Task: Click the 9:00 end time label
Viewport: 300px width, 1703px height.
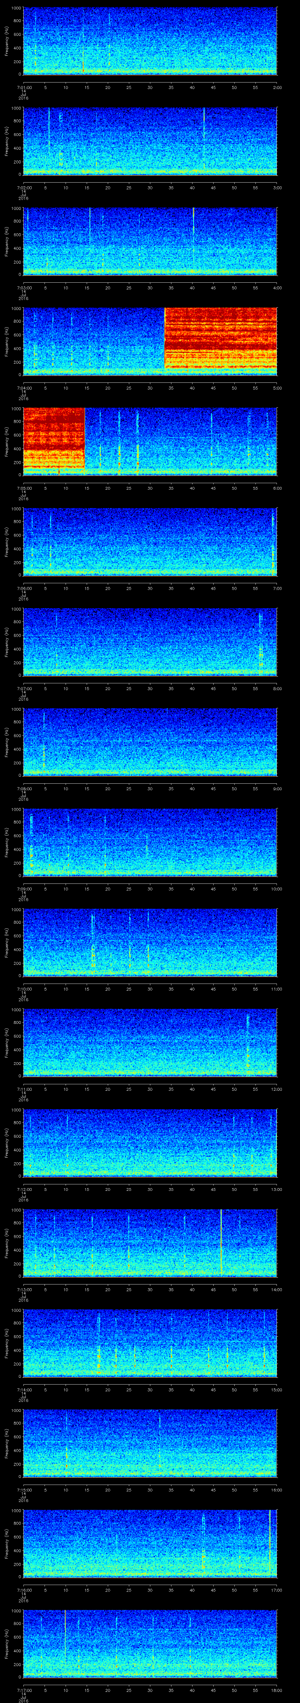Action: point(277,789)
